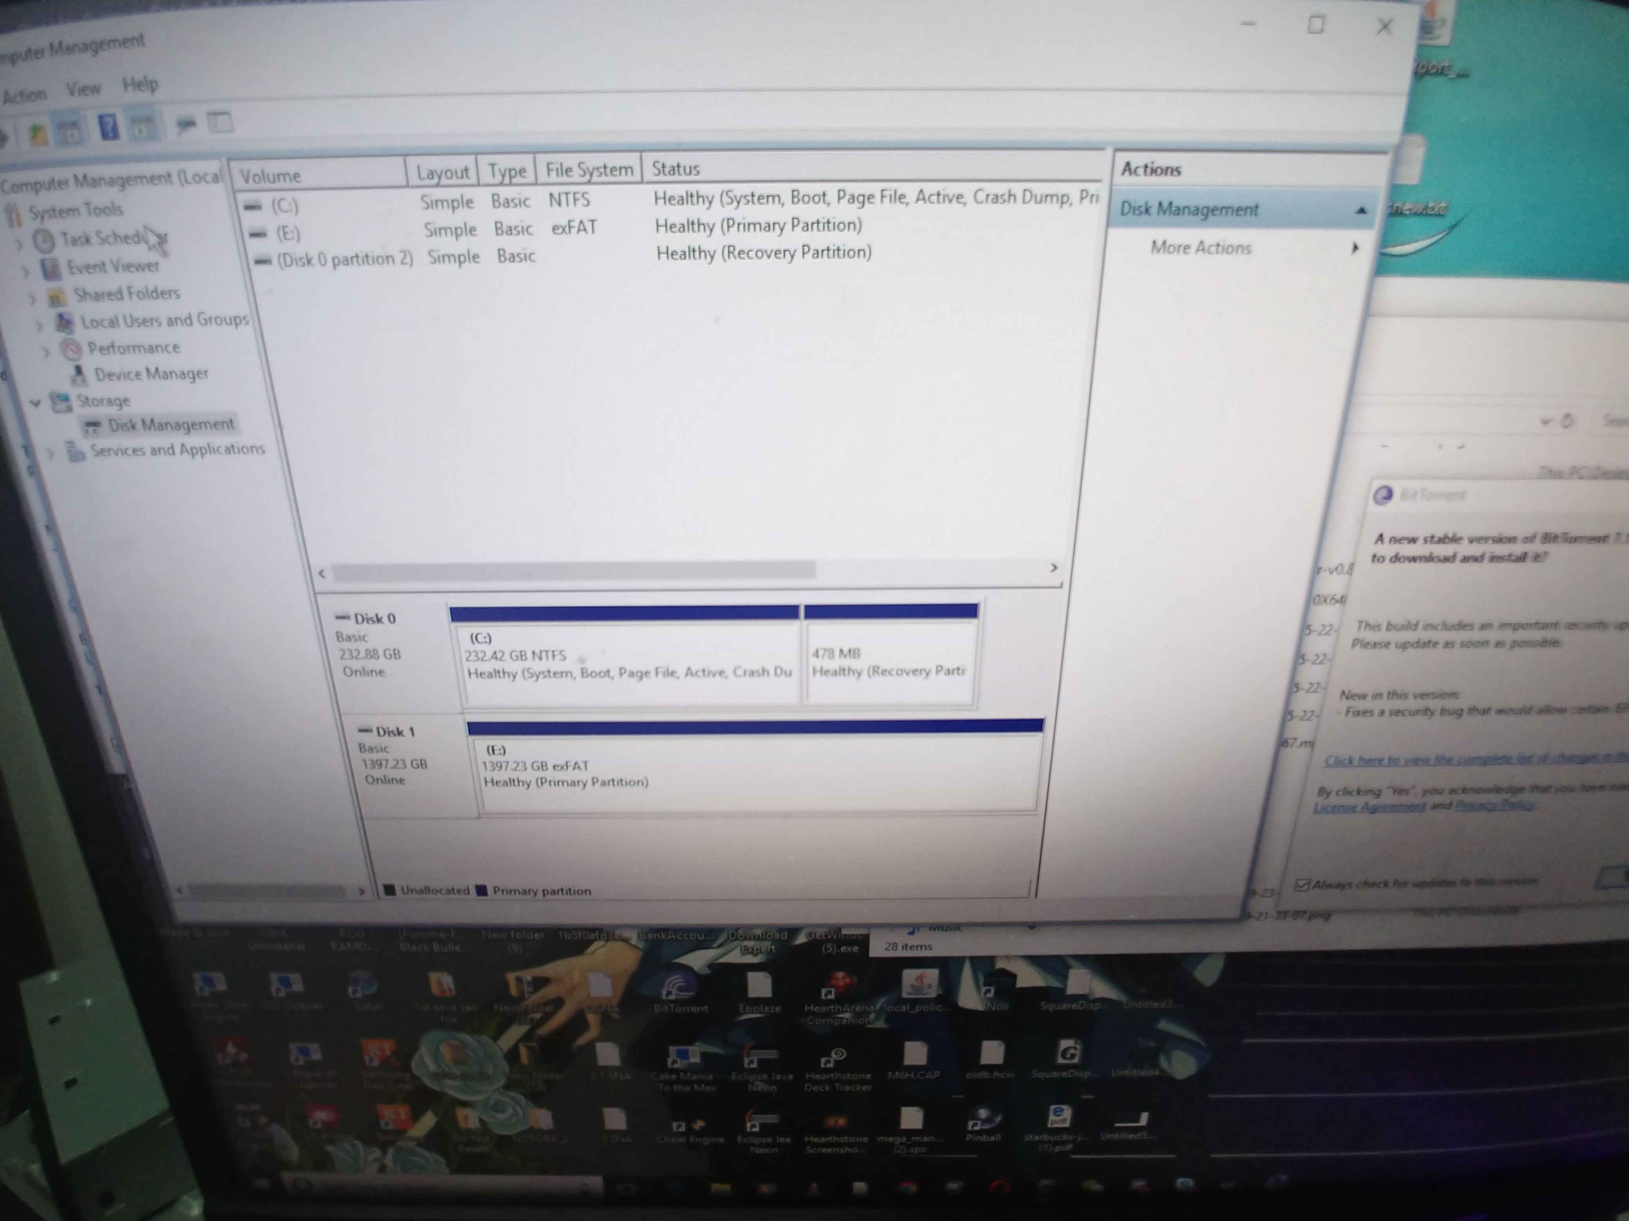Expand the Shared Folders arrow
Viewport: 1629px width, 1221px height.
point(33,298)
